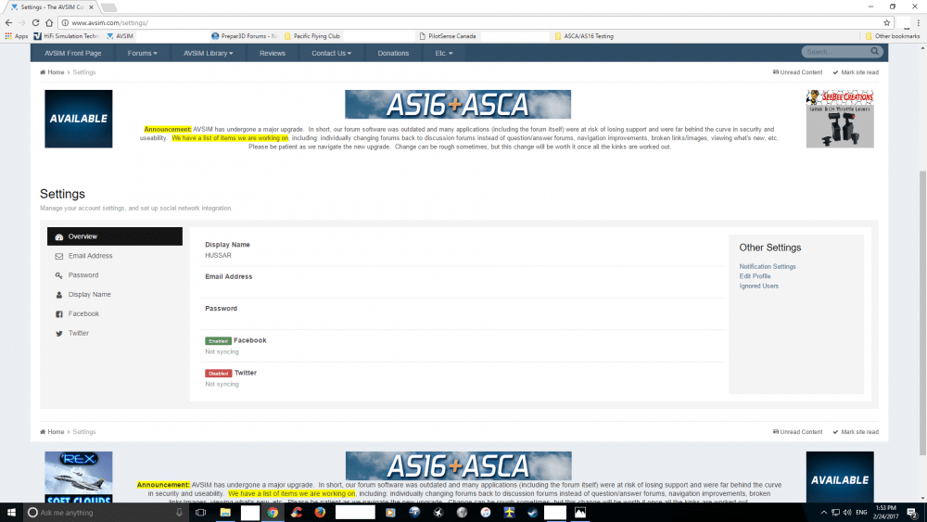
Task: Click Mark site read at page bottom
Action: point(856,432)
